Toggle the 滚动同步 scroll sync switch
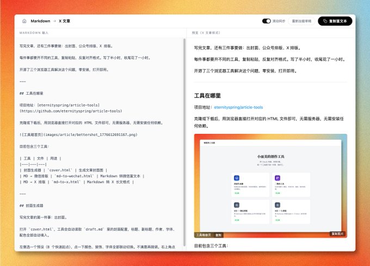The height and width of the screenshot is (266, 370). (267, 21)
